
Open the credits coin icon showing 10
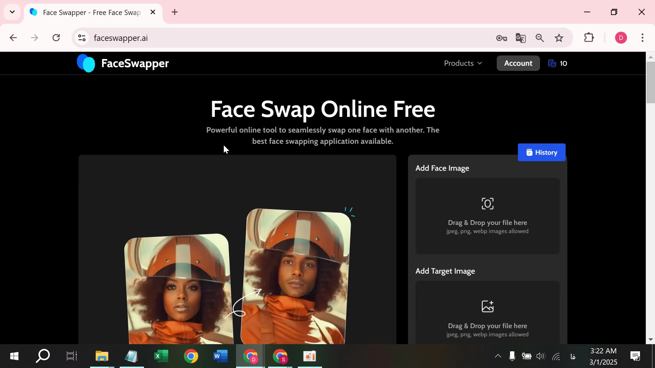click(552, 63)
